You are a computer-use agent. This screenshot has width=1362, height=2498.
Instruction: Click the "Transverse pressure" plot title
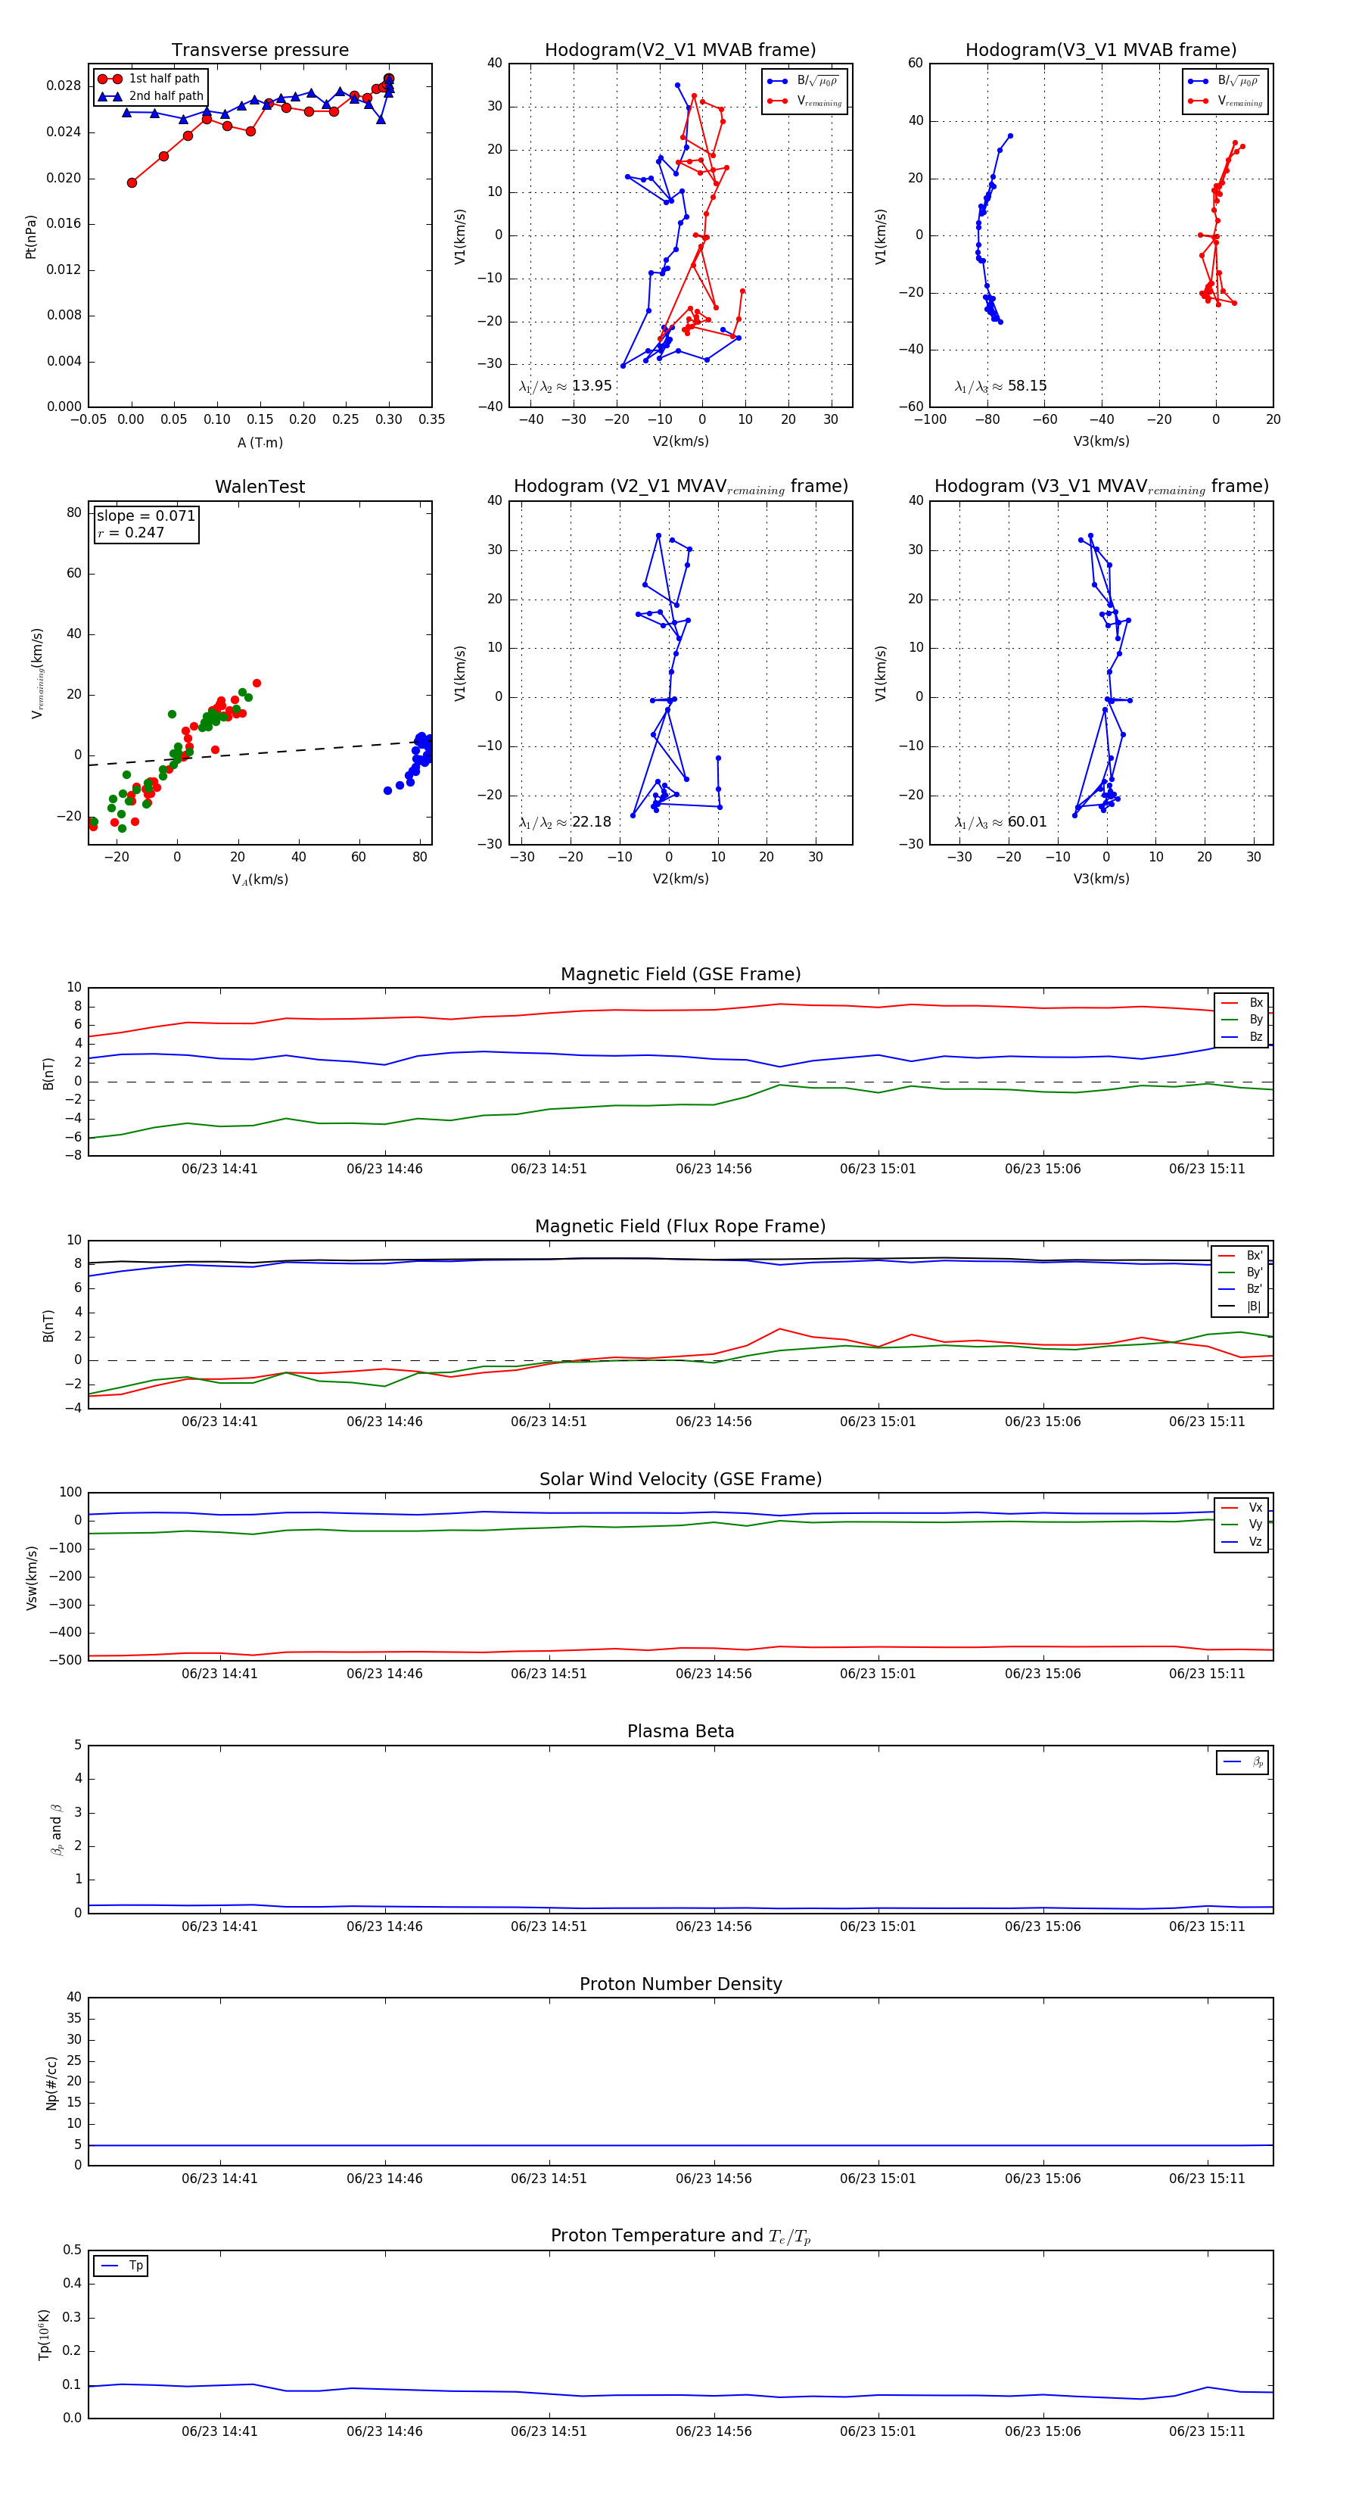pos(260,51)
